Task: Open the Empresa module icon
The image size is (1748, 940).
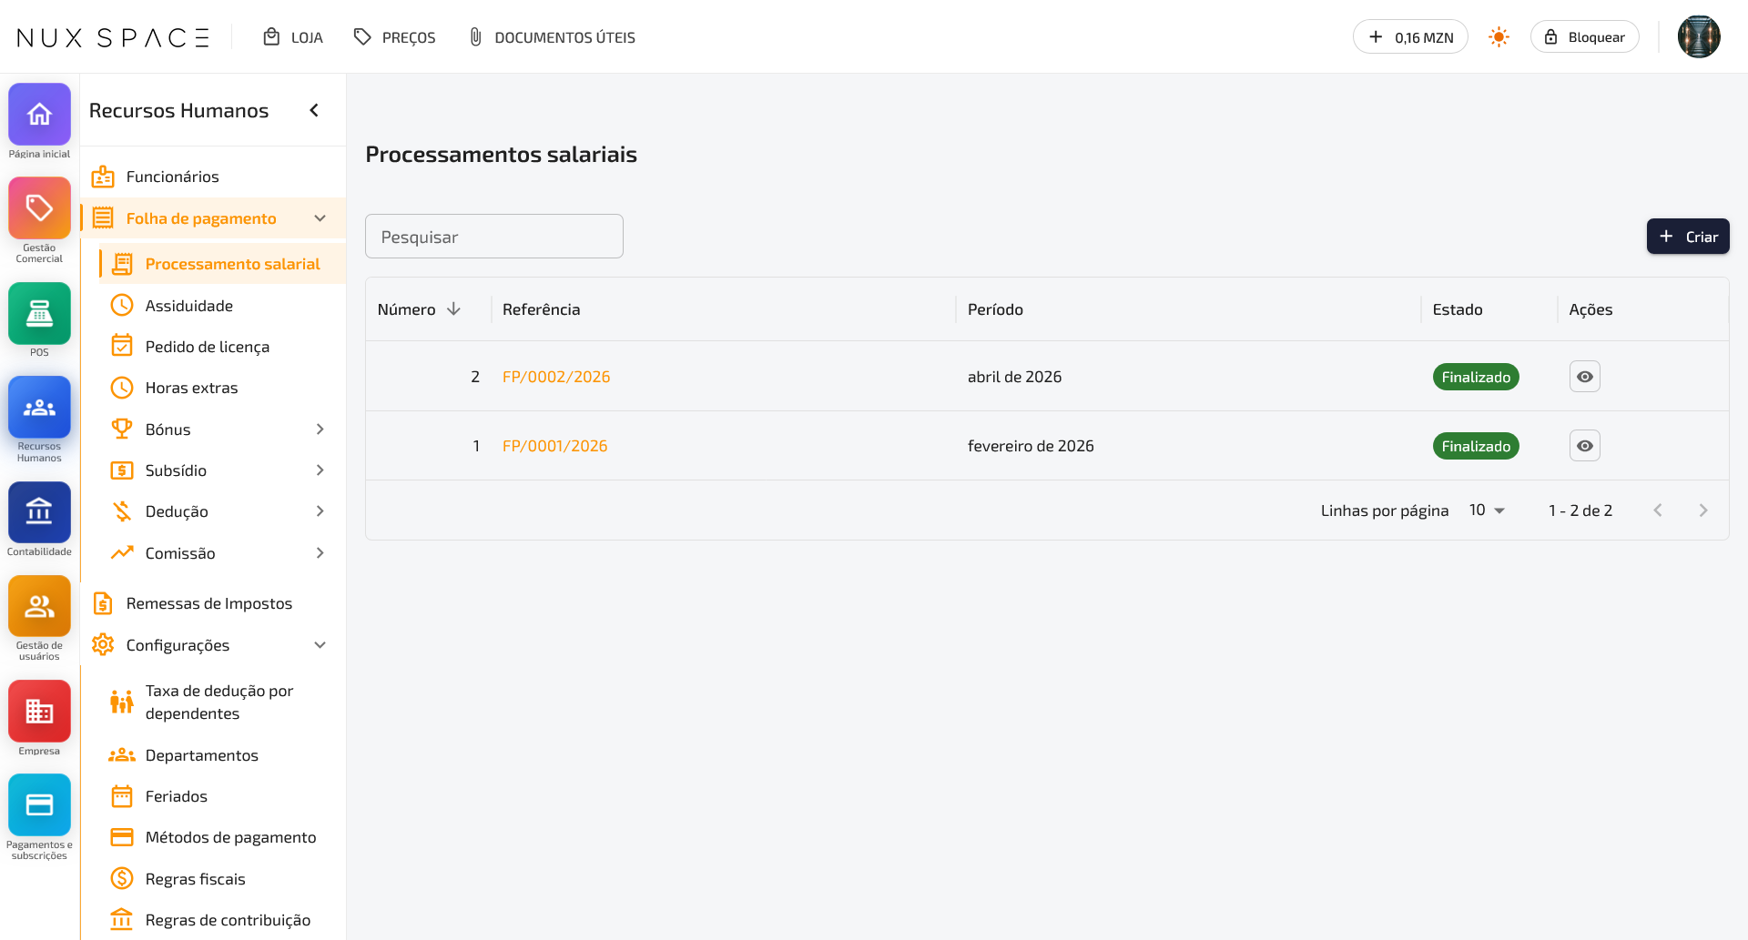Action: 39,712
